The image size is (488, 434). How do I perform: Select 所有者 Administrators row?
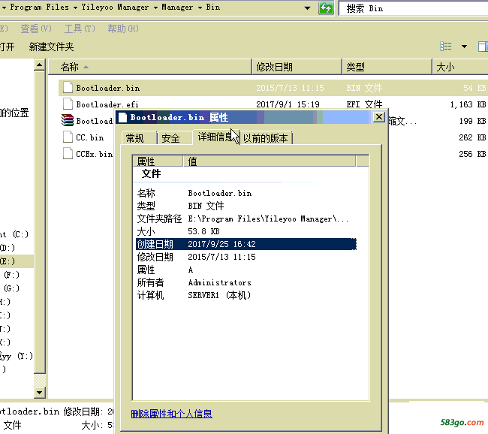coord(246,282)
